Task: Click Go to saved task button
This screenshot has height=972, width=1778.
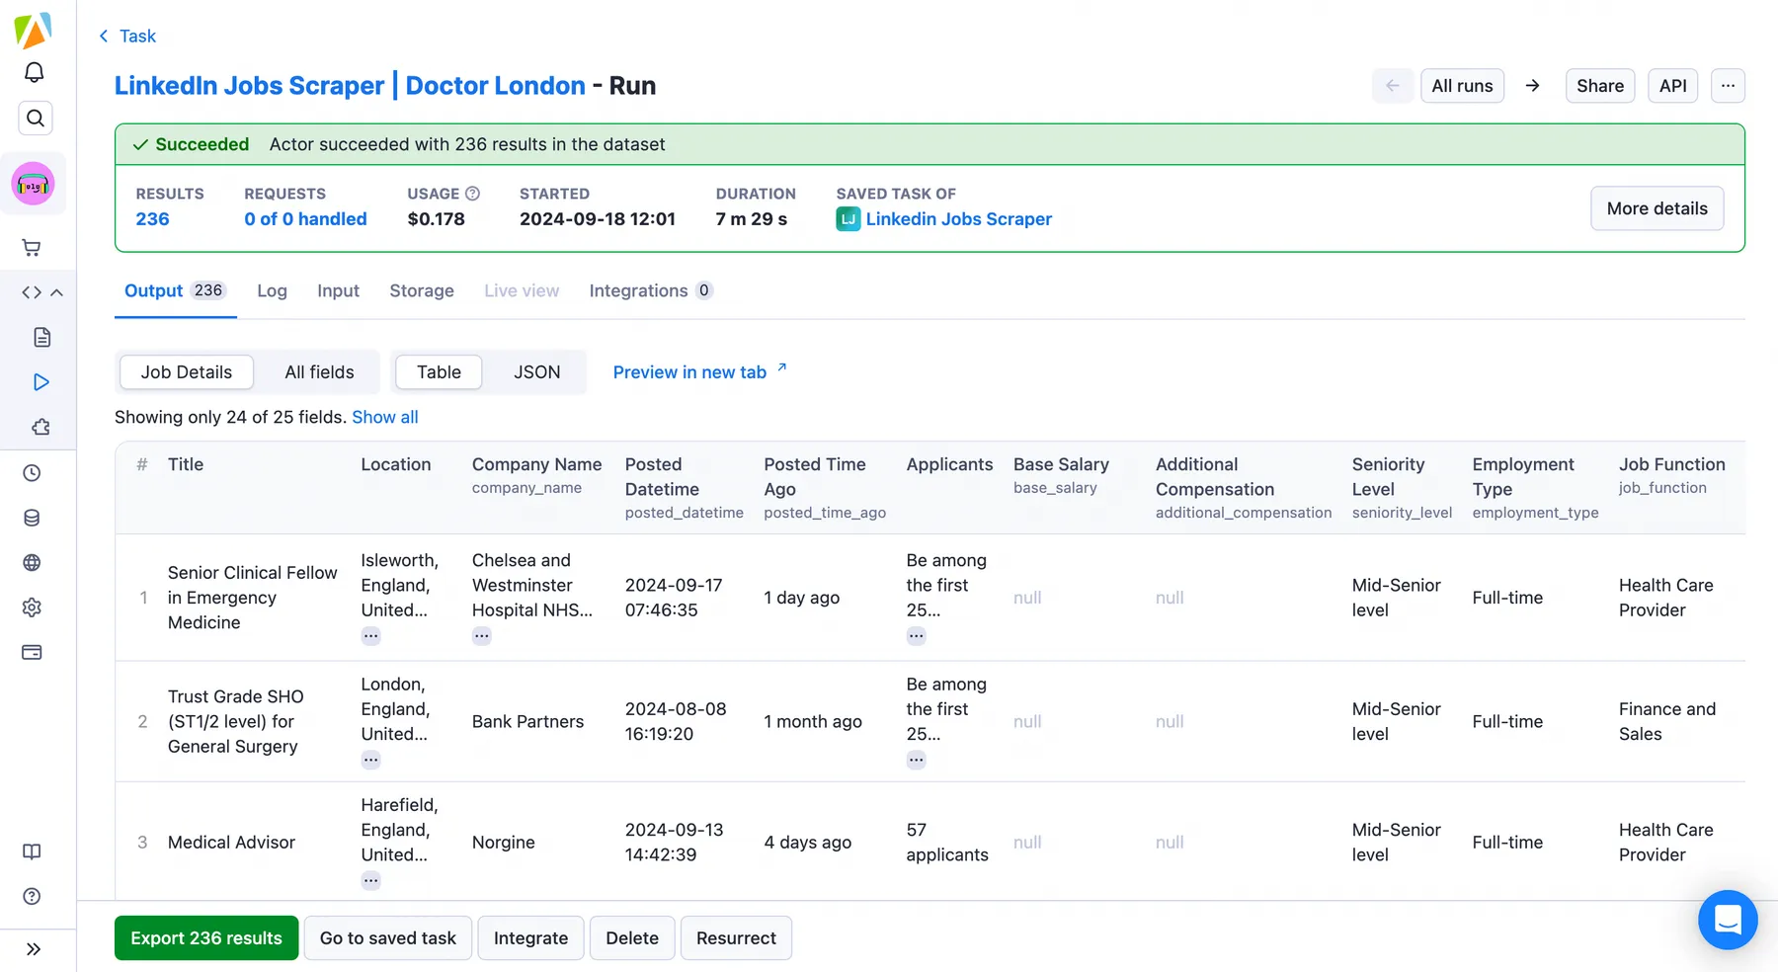Action: tap(388, 938)
